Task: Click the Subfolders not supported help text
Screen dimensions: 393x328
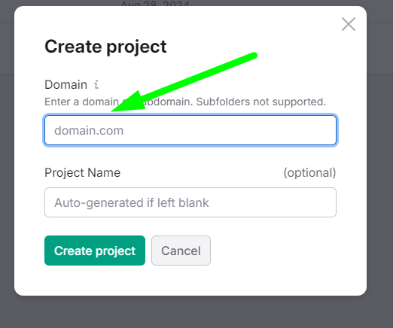Action: pyautogui.click(x=261, y=102)
